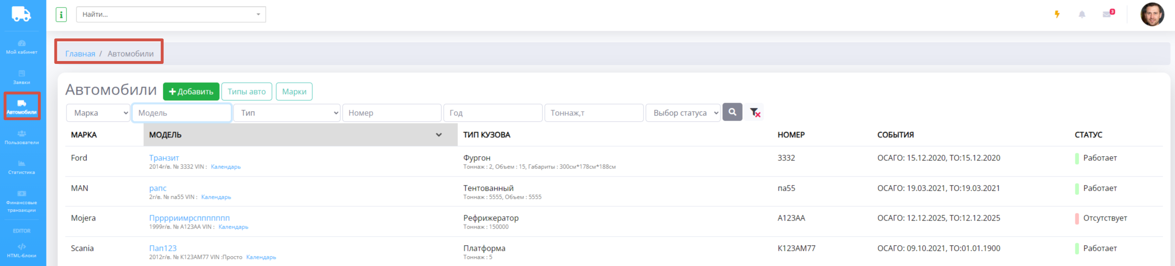Expand the Тип filter dropdown
This screenshot has height=266, width=1175.
point(287,113)
